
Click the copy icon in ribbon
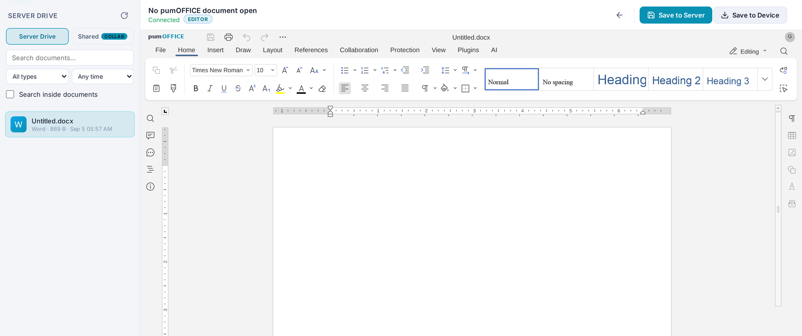pyautogui.click(x=156, y=70)
